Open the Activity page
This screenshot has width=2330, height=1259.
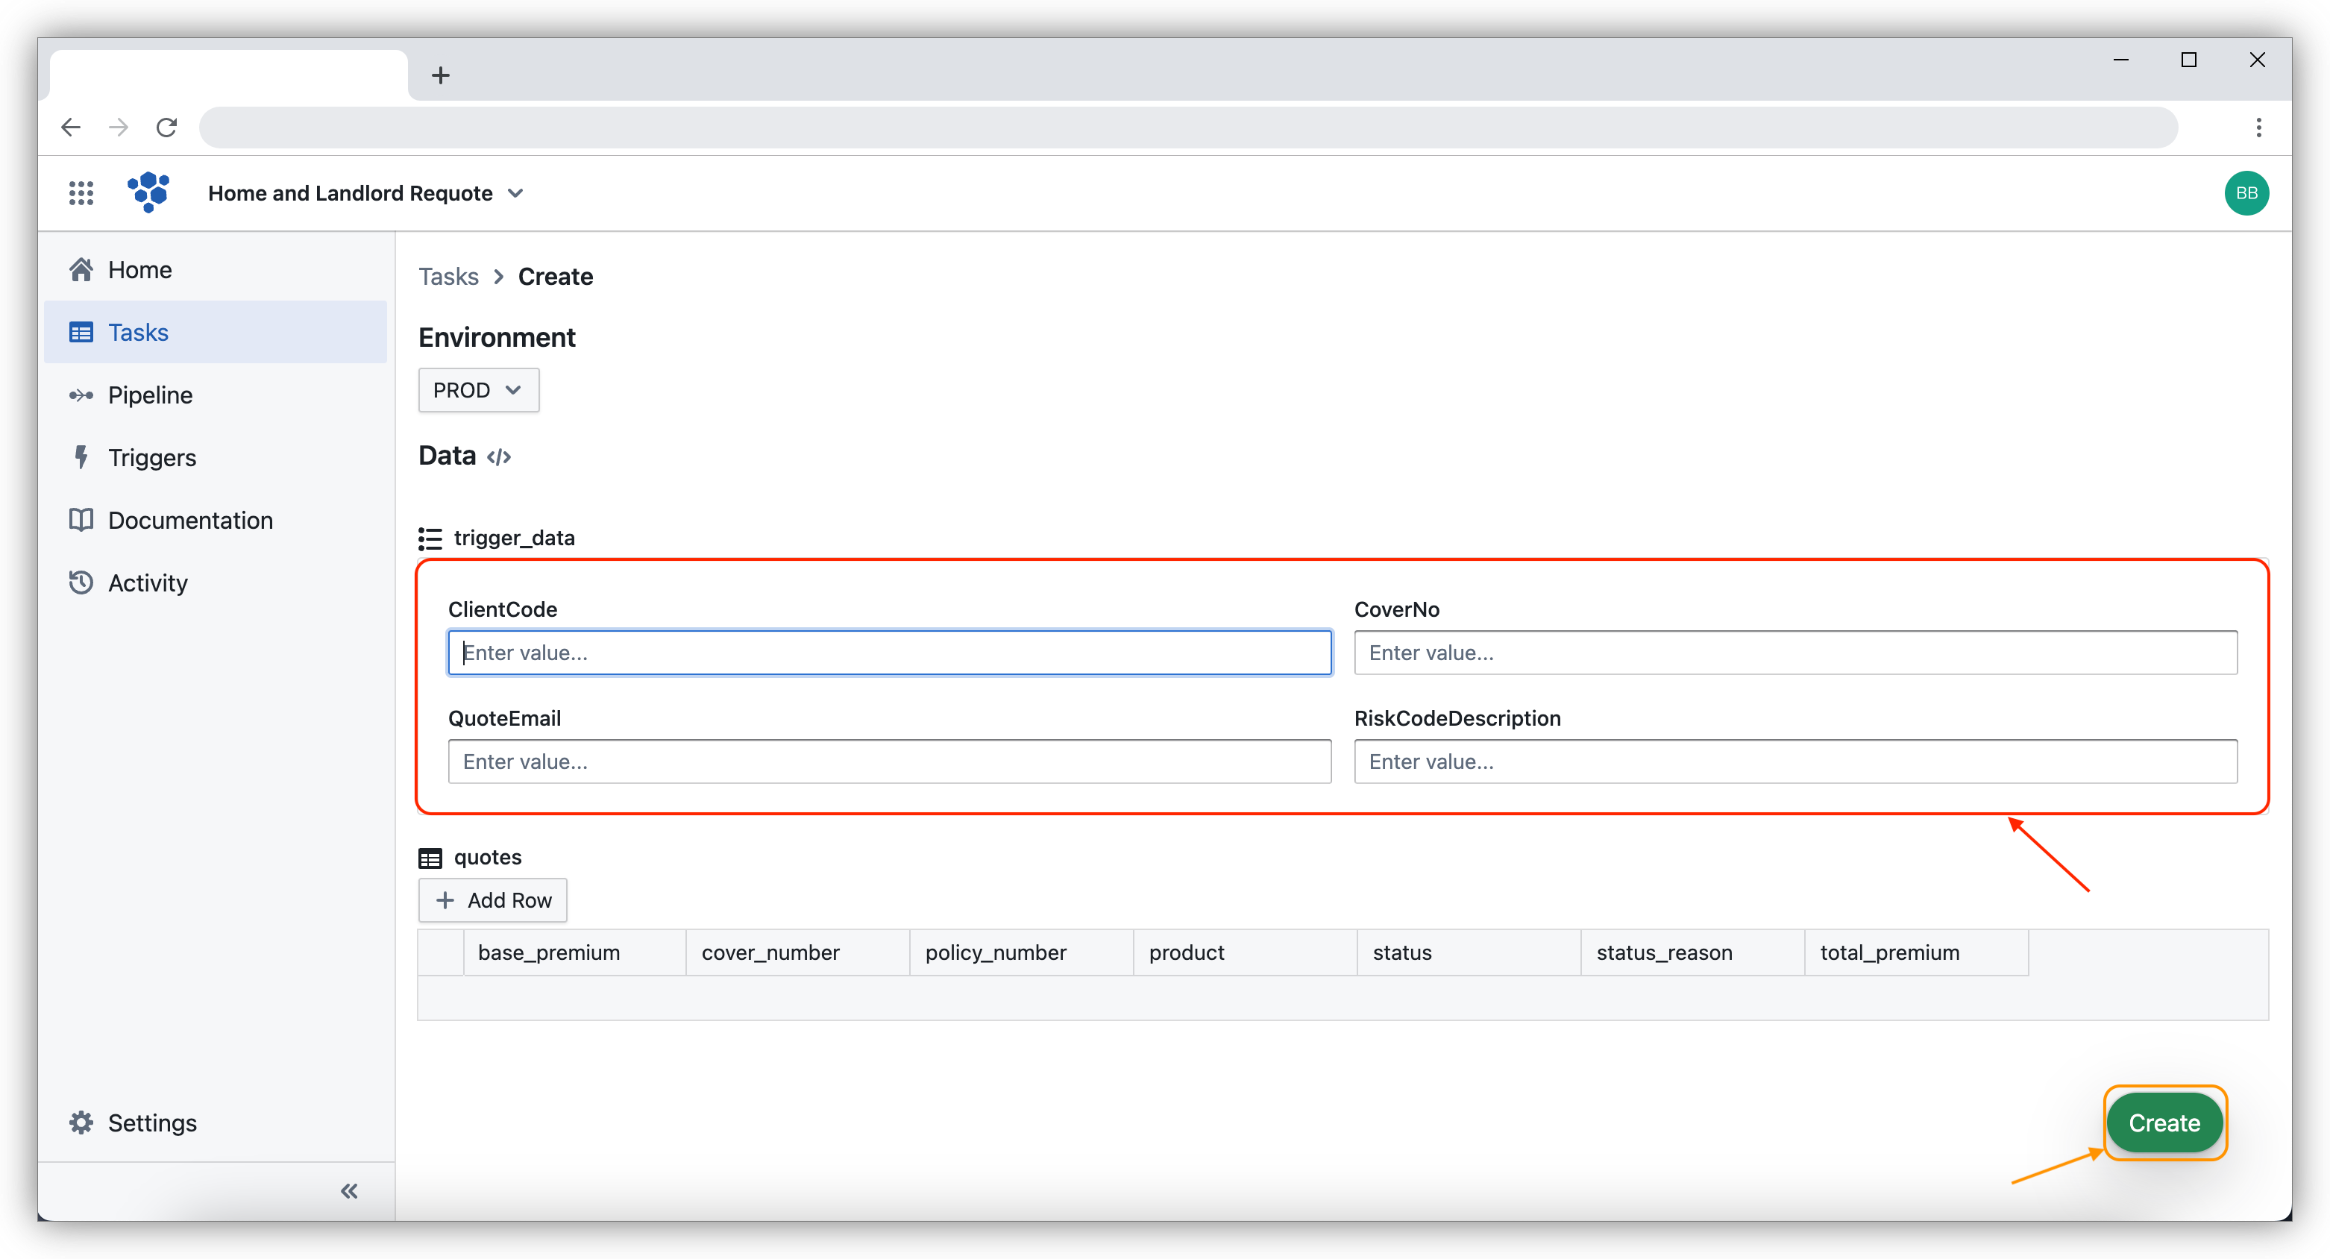[x=148, y=583]
